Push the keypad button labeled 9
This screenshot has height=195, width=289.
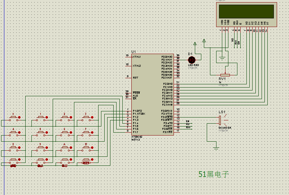[40, 149]
